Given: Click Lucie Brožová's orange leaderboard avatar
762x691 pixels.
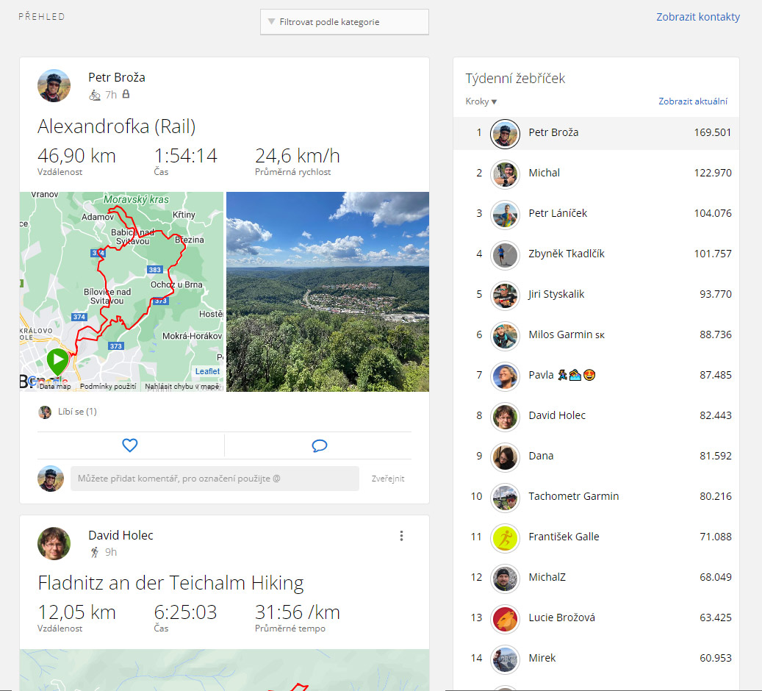Looking at the screenshot, I should click(x=505, y=618).
